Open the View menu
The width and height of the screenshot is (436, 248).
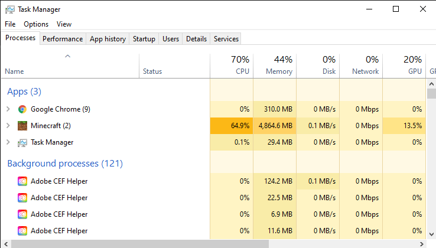[x=64, y=24]
